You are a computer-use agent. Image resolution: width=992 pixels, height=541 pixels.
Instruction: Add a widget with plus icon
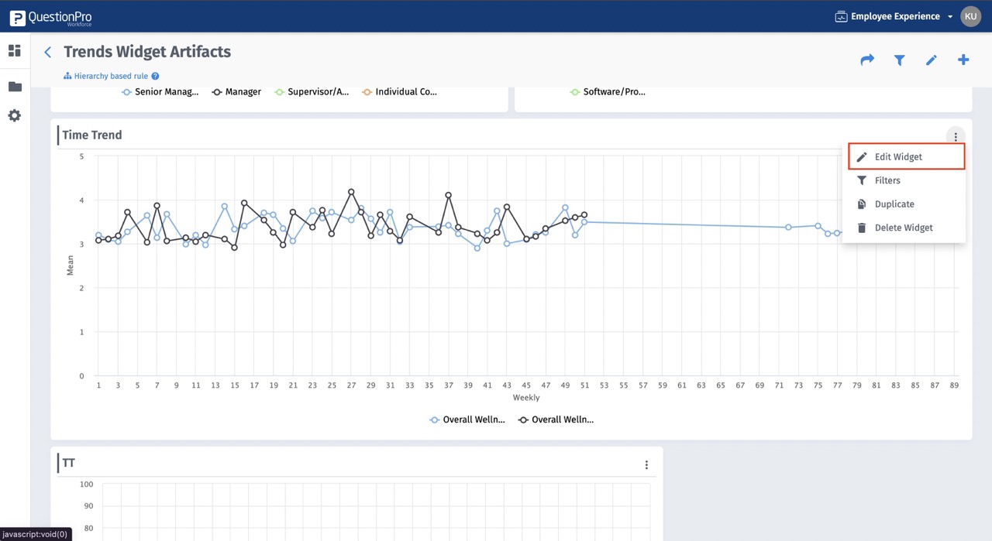[963, 60]
